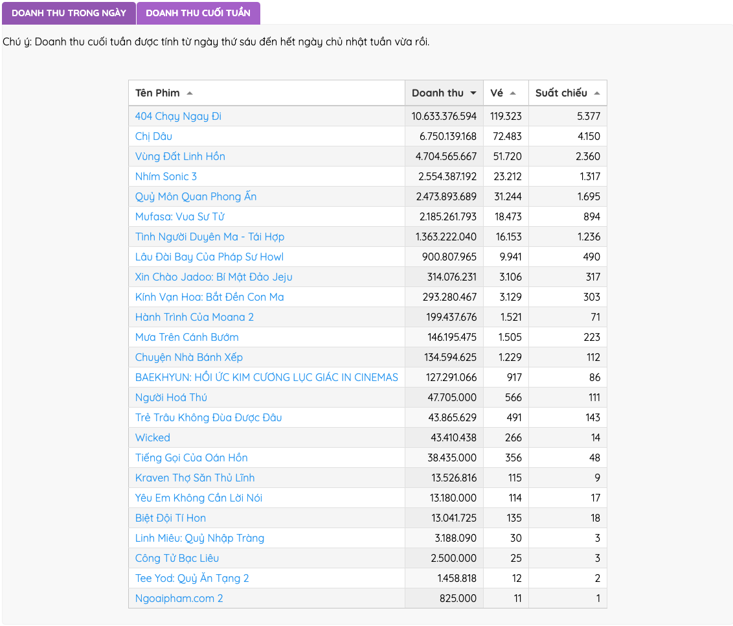Click Quỷ Môn Quan Phong Ấn link
The height and width of the screenshot is (626, 733).
pos(196,197)
